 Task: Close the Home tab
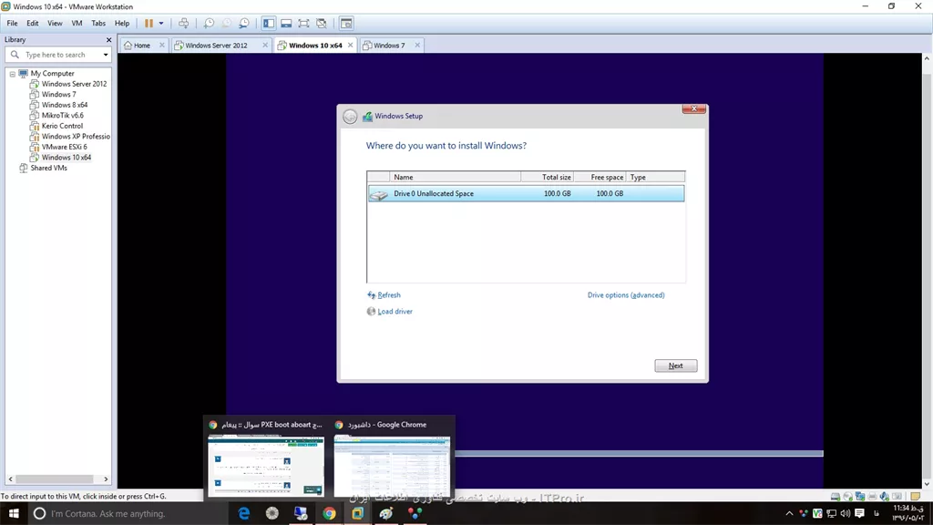click(x=162, y=46)
